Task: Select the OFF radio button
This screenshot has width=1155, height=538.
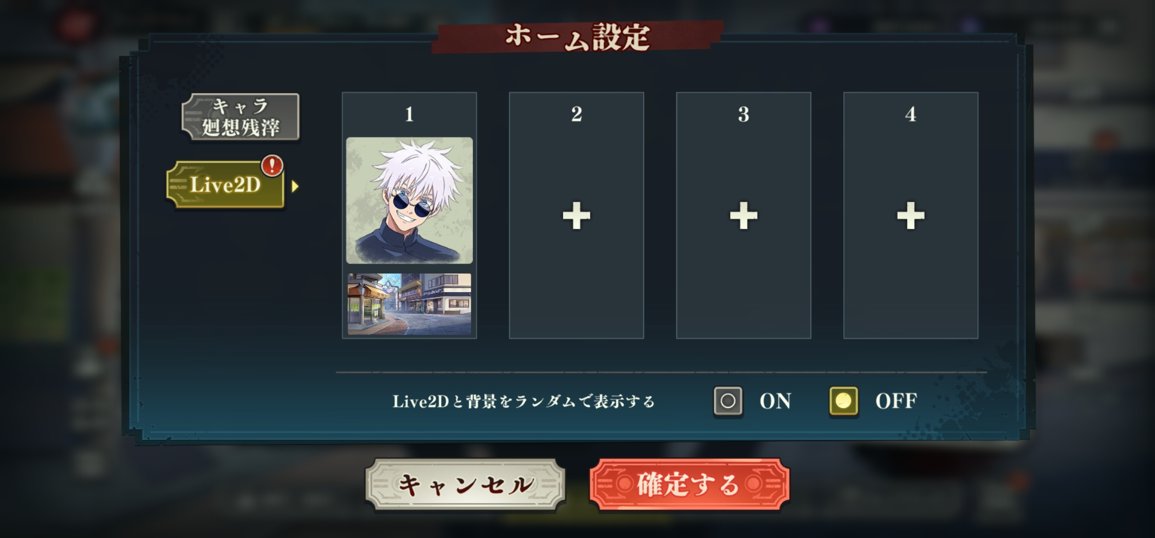Action: click(x=843, y=401)
